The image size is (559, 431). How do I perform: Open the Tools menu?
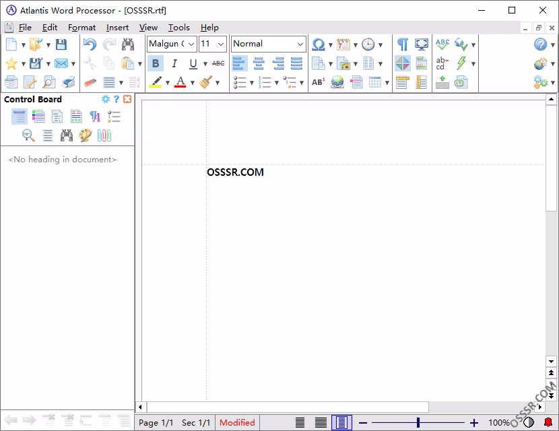(x=179, y=28)
